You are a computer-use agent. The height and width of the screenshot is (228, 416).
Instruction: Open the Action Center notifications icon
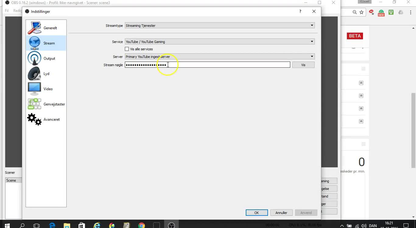(406, 226)
